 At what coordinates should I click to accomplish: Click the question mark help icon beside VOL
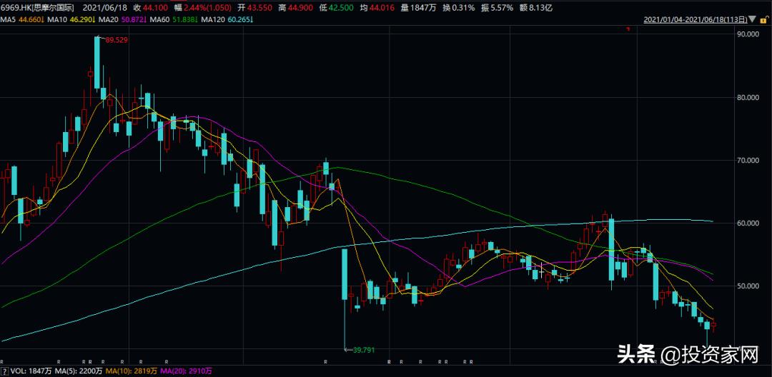pos(4,371)
